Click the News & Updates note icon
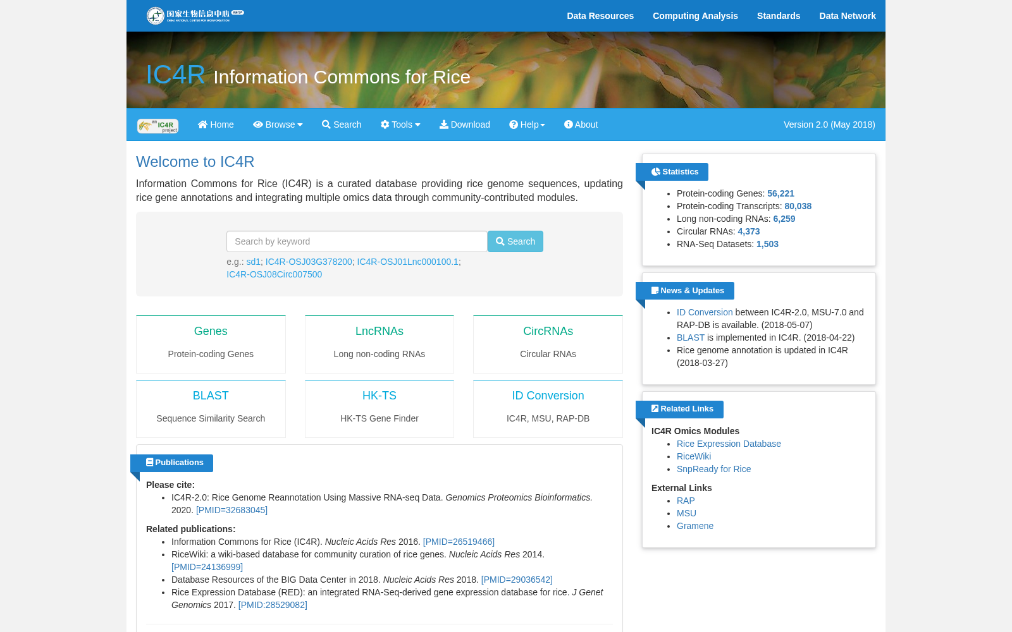Screen dimensions: 1012x632 655,291
